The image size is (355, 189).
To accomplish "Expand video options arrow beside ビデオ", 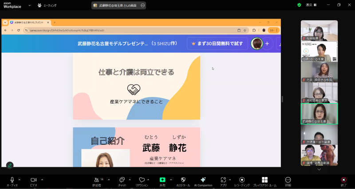I will click(x=42, y=180).
